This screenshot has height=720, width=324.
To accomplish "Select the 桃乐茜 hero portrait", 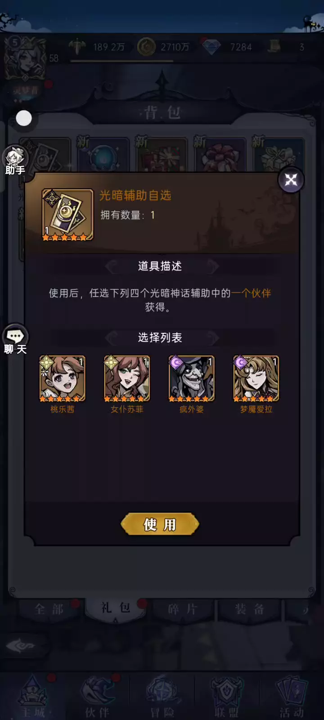I will [x=62, y=378].
